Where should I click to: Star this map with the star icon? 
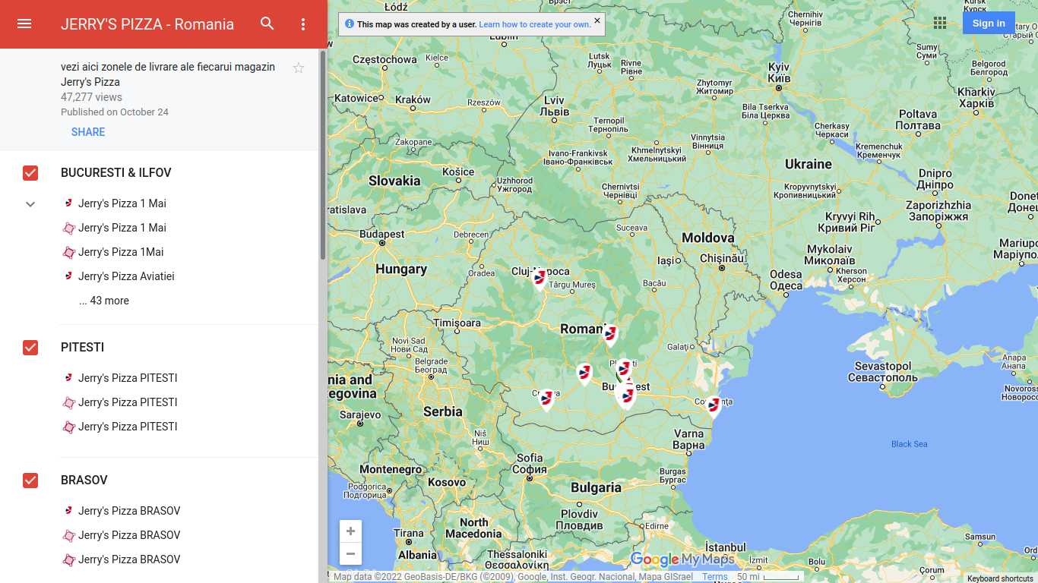(x=299, y=68)
